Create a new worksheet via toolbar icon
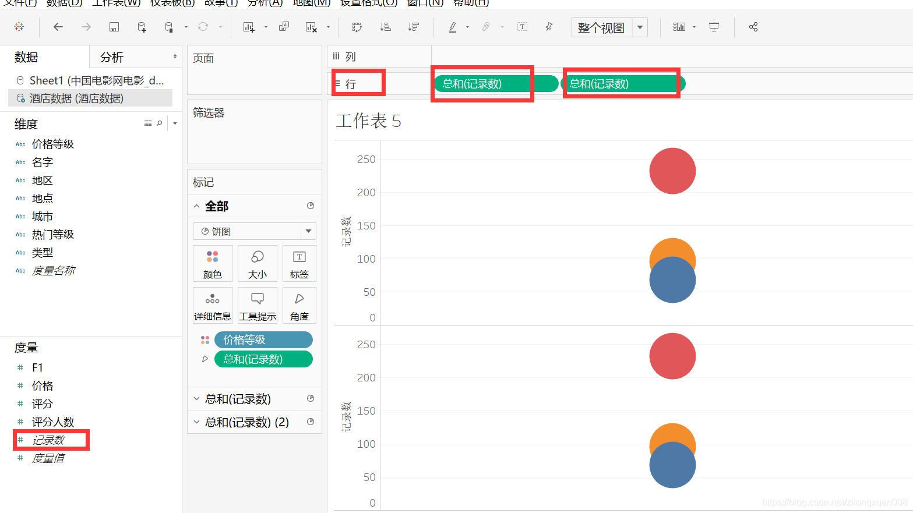This screenshot has height=513, width=913. coord(249,27)
